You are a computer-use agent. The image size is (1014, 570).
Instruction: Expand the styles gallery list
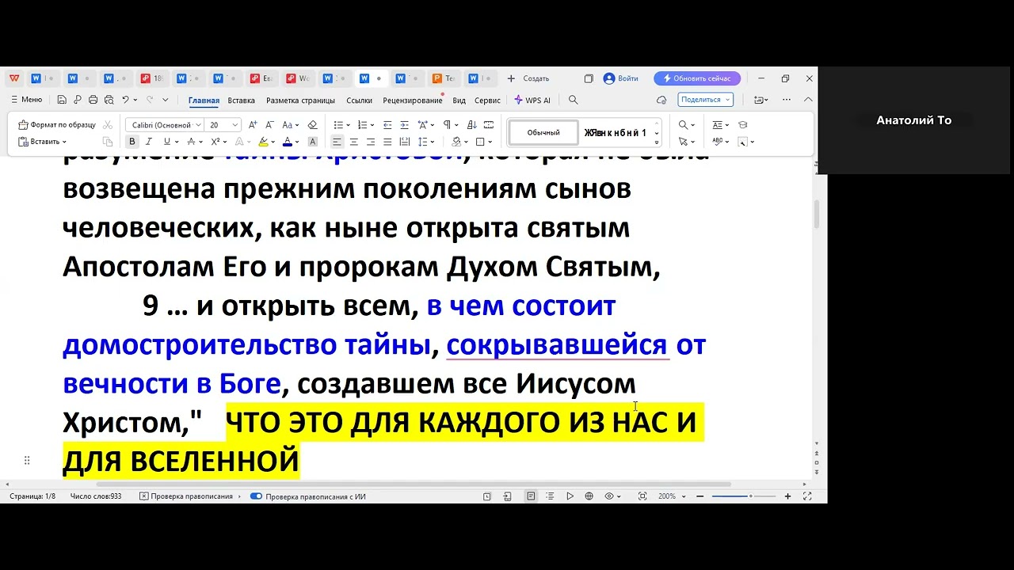(x=657, y=143)
